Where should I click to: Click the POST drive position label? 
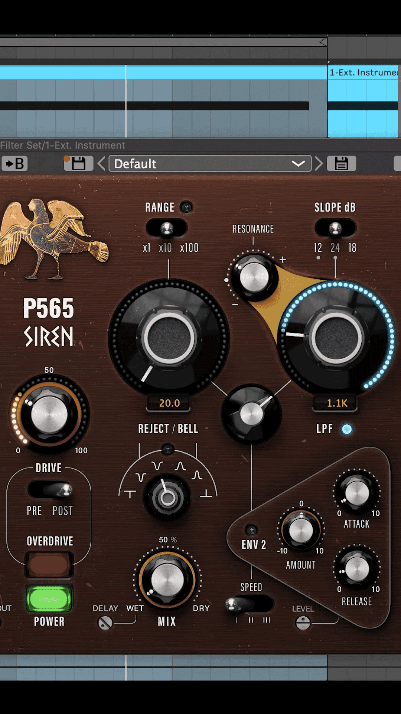(x=62, y=511)
